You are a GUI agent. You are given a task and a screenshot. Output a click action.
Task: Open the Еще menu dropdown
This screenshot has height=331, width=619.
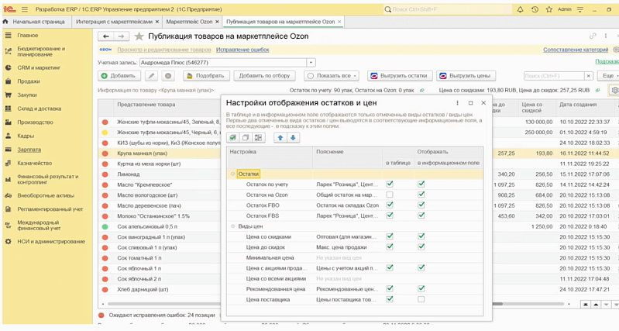(x=609, y=75)
